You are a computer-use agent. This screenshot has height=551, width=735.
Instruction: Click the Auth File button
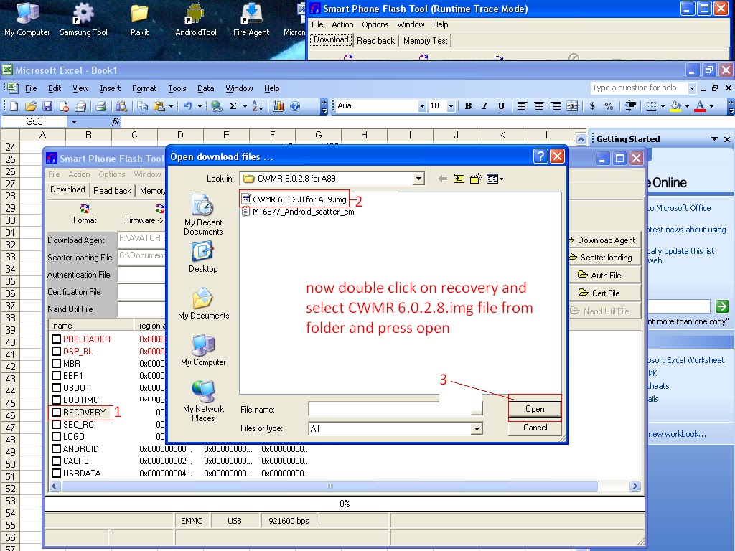pyautogui.click(x=604, y=275)
